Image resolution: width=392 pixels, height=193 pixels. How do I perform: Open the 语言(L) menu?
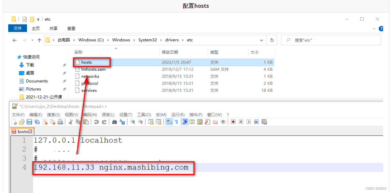[108, 115]
